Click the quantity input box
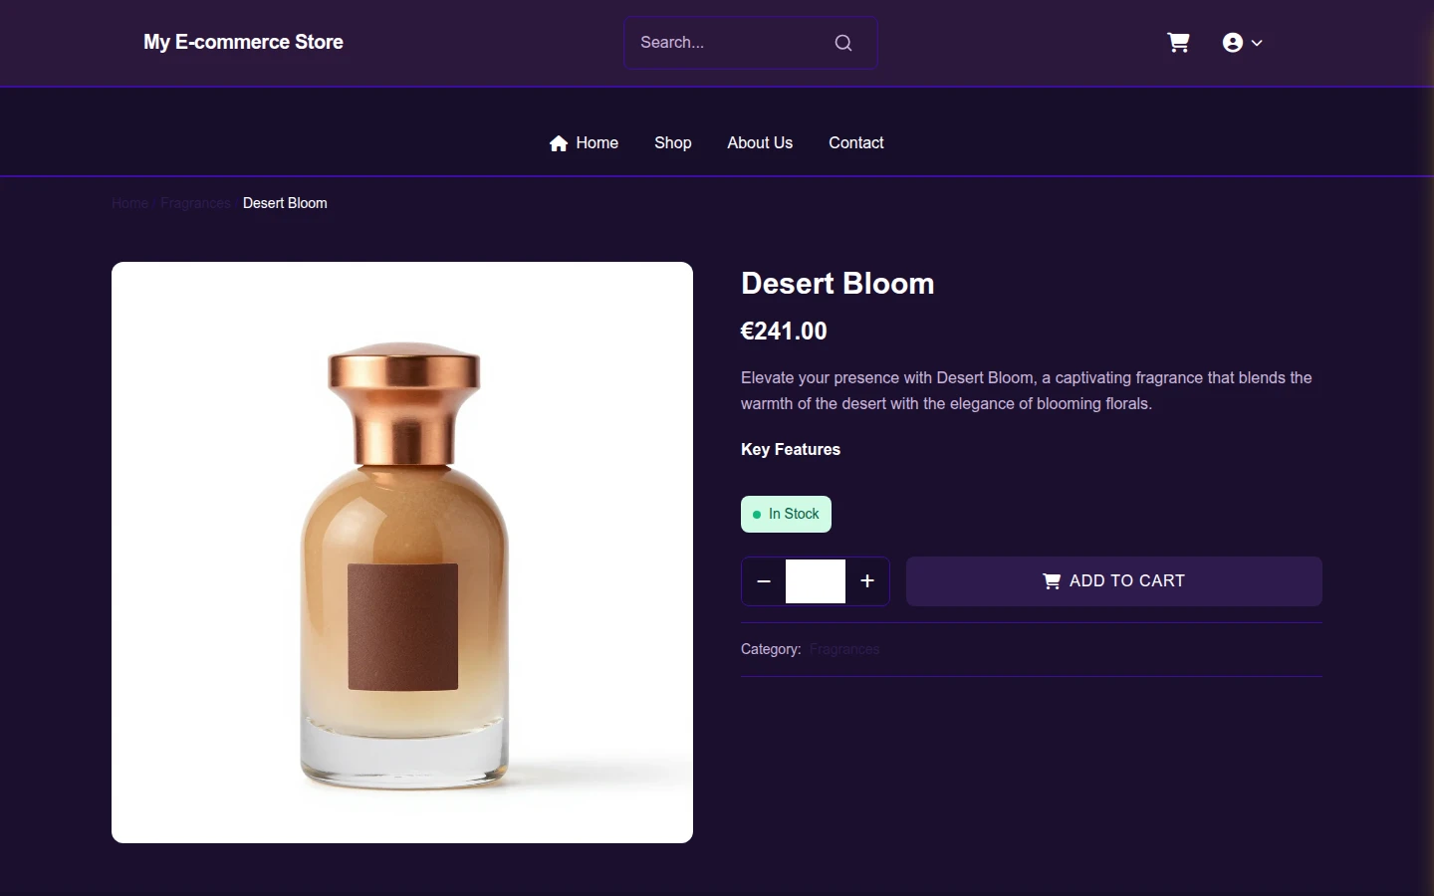 [816, 581]
